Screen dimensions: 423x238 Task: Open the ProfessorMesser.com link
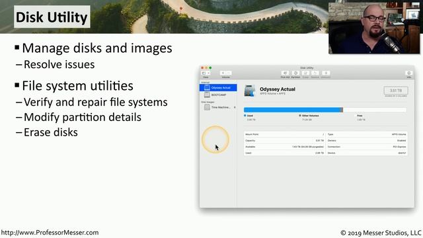[50, 233]
